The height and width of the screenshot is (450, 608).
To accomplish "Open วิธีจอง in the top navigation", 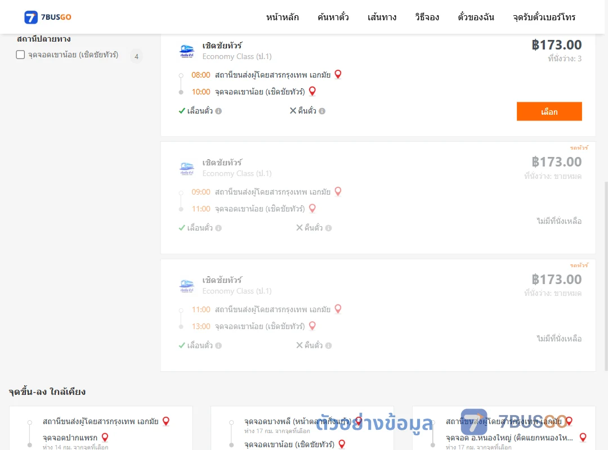I will 427,17.
